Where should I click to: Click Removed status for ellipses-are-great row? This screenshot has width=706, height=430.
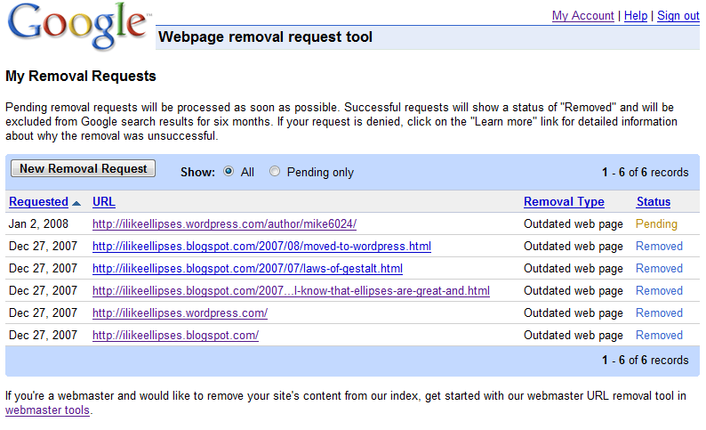coord(659,291)
